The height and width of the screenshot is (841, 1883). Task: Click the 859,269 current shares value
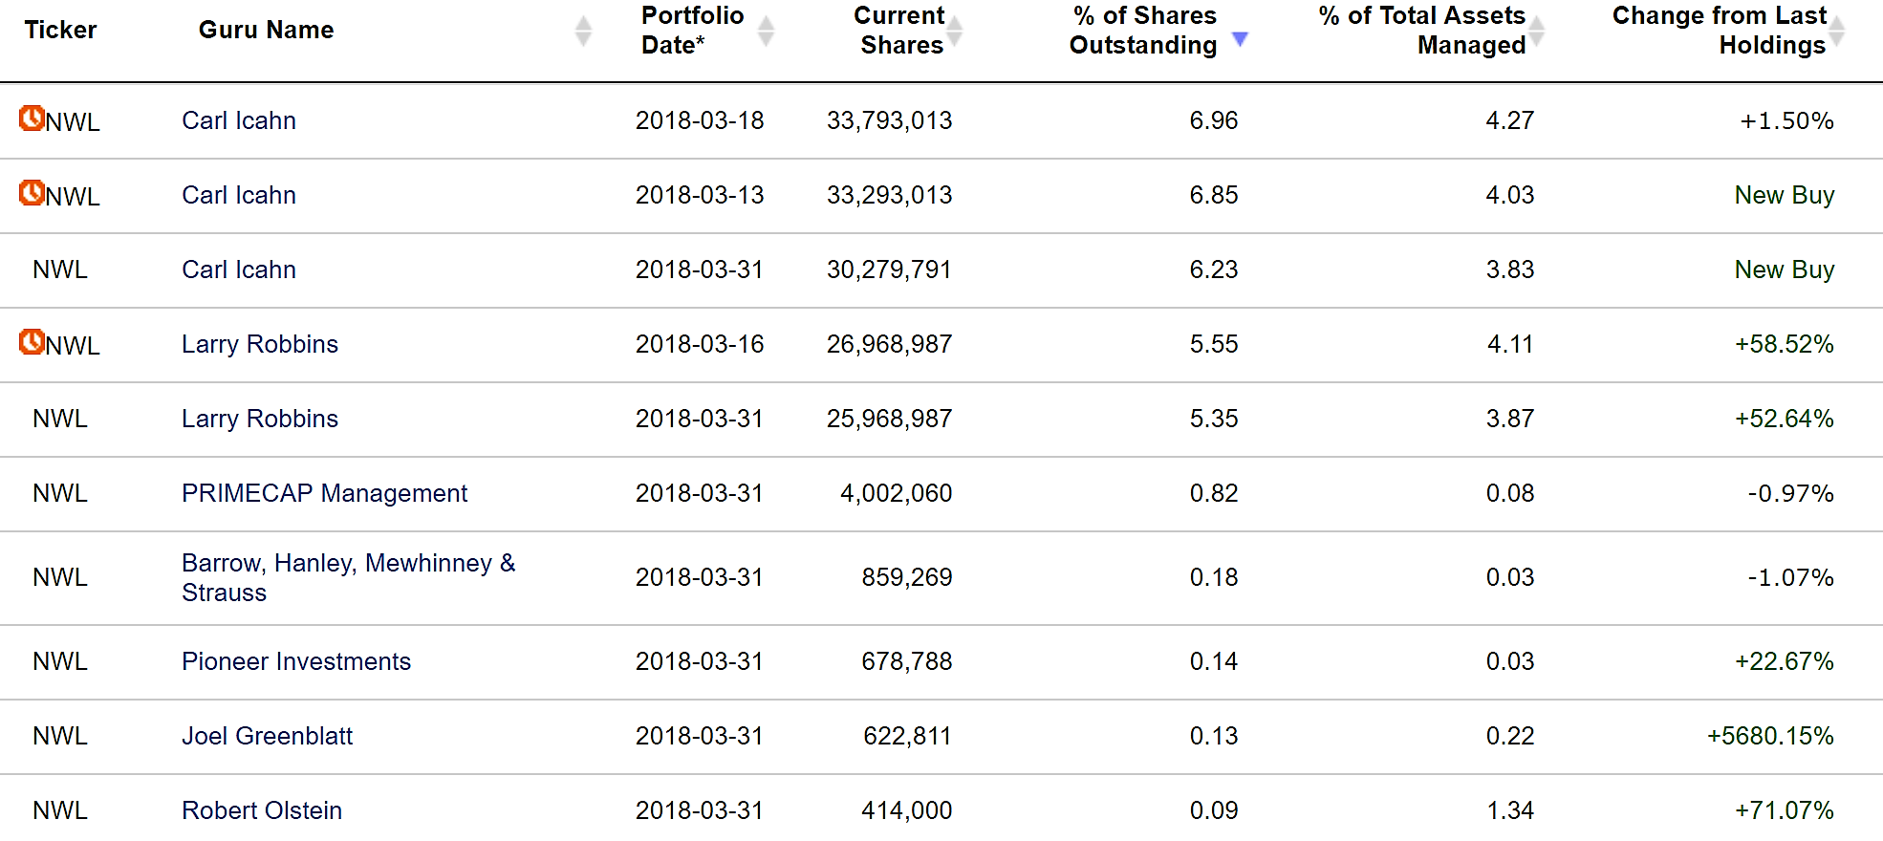point(907,577)
